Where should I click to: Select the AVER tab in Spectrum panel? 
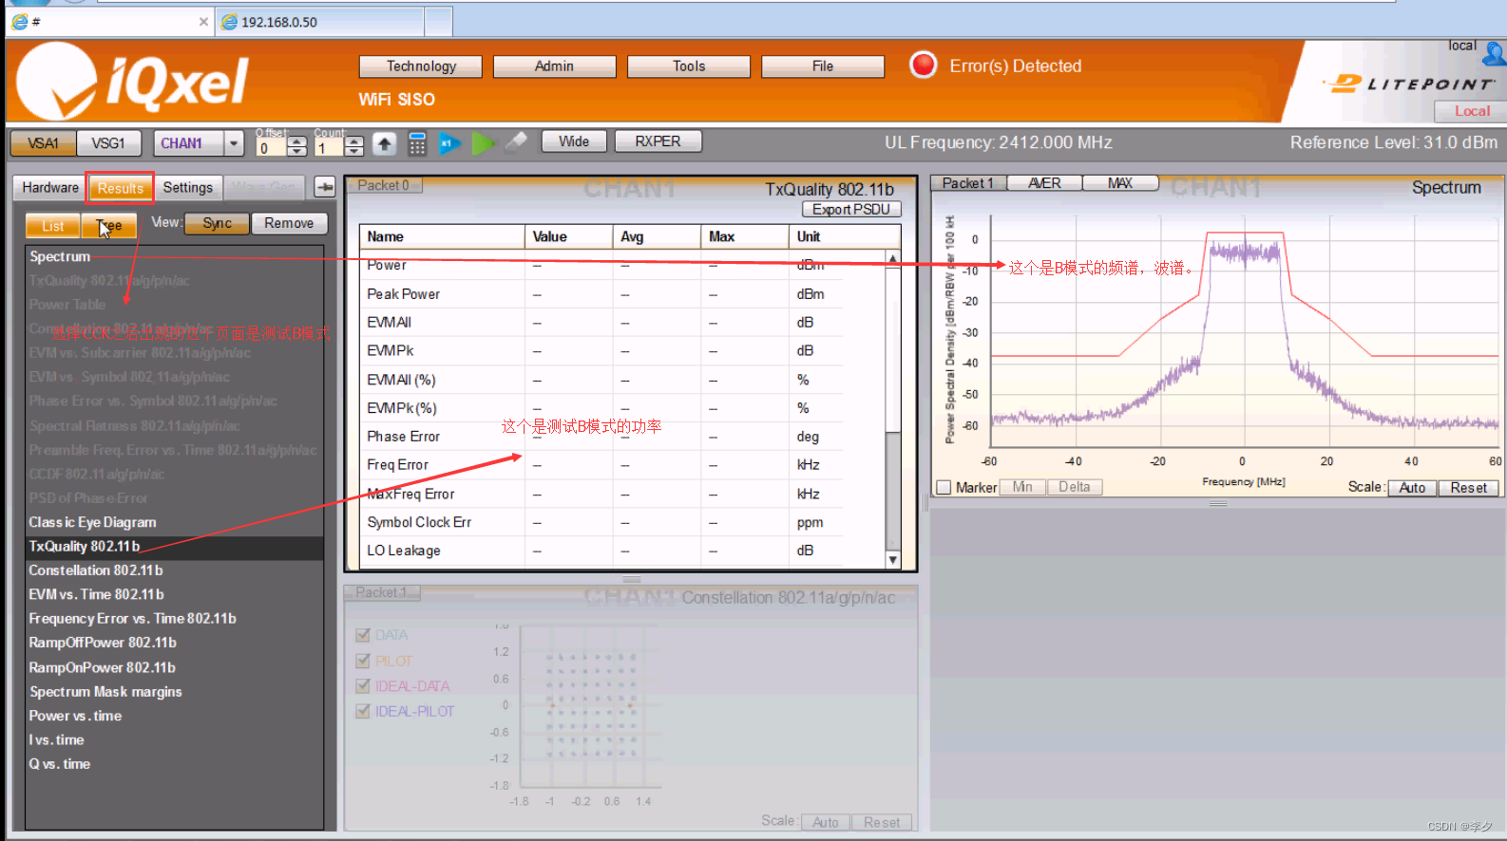tap(1044, 183)
